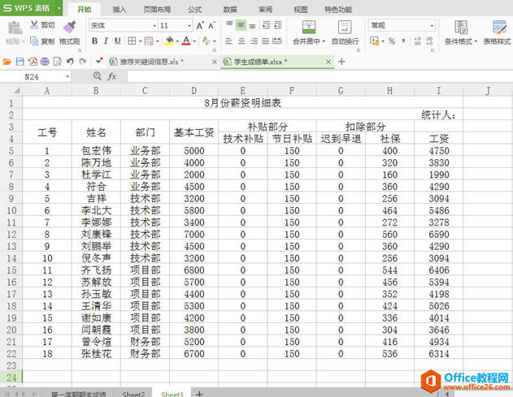Viewport: 513px width, 397px height.
Task: Open the View ribbon tab
Action: point(301,10)
